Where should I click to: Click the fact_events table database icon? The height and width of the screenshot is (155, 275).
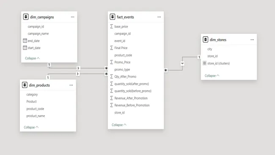point(113,17)
